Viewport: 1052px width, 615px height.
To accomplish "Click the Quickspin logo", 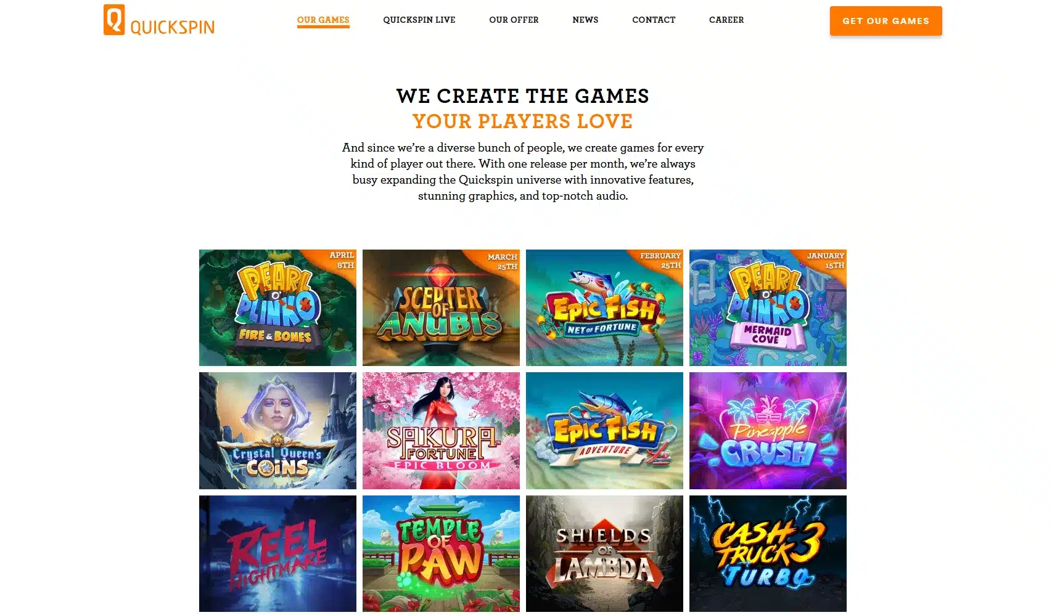I will 159,20.
